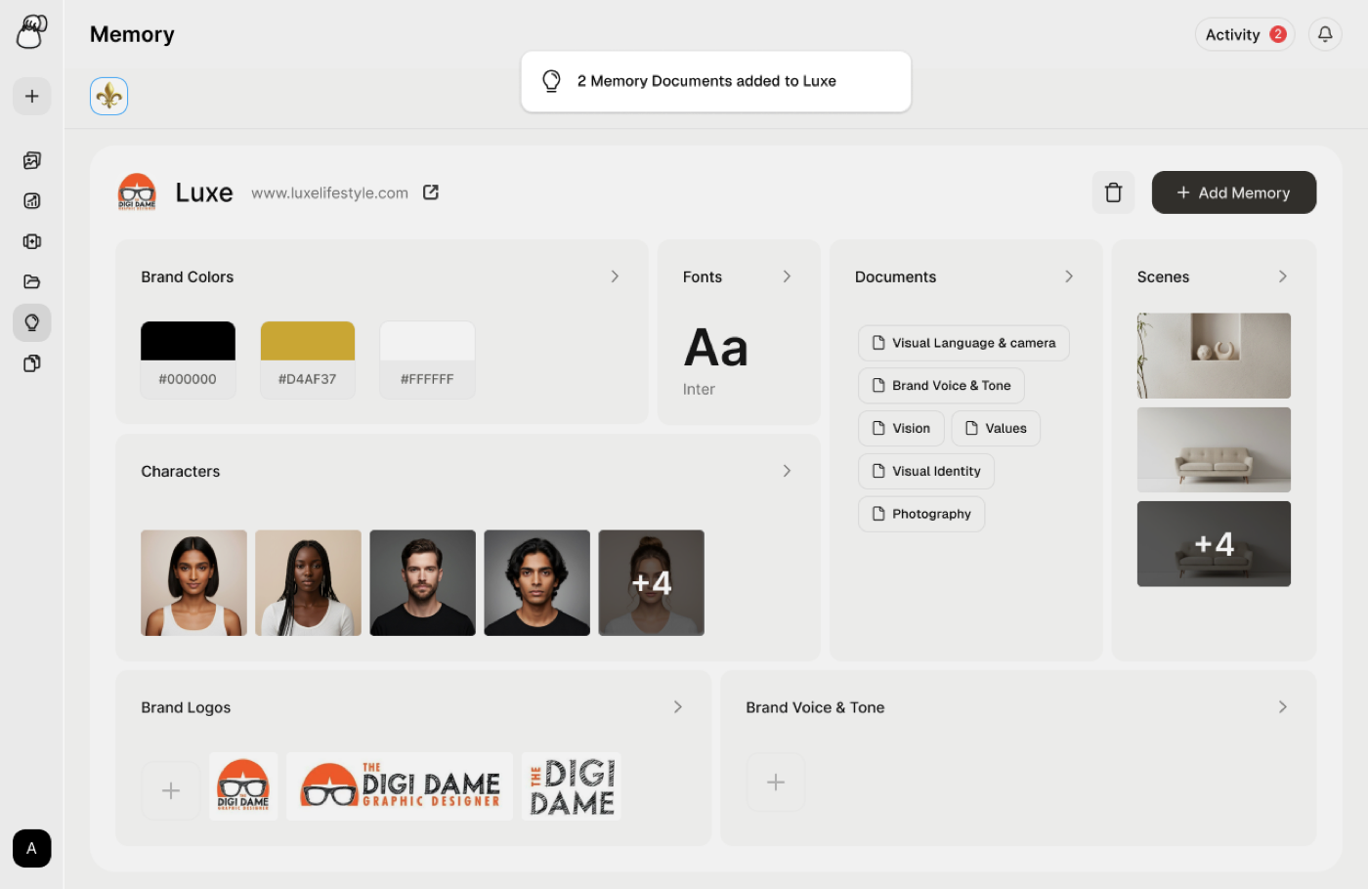Open external link icon next to website
The width and height of the screenshot is (1368, 889).
pyautogui.click(x=431, y=192)
